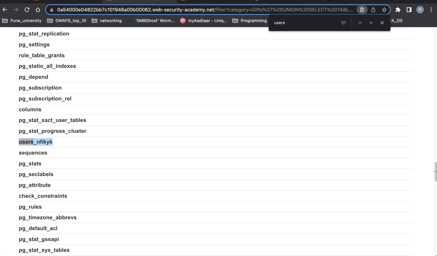Click the browser back arrow

point(5,9)
